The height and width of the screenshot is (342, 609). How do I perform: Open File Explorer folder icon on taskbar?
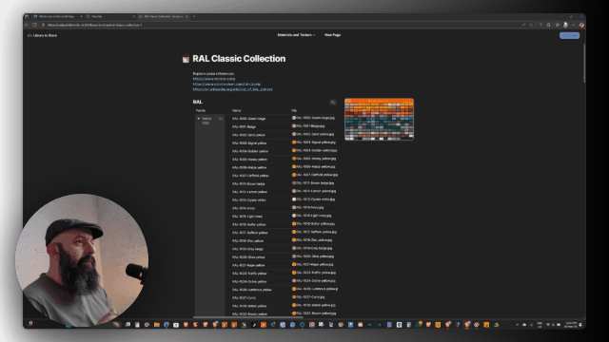click(156, 325)
